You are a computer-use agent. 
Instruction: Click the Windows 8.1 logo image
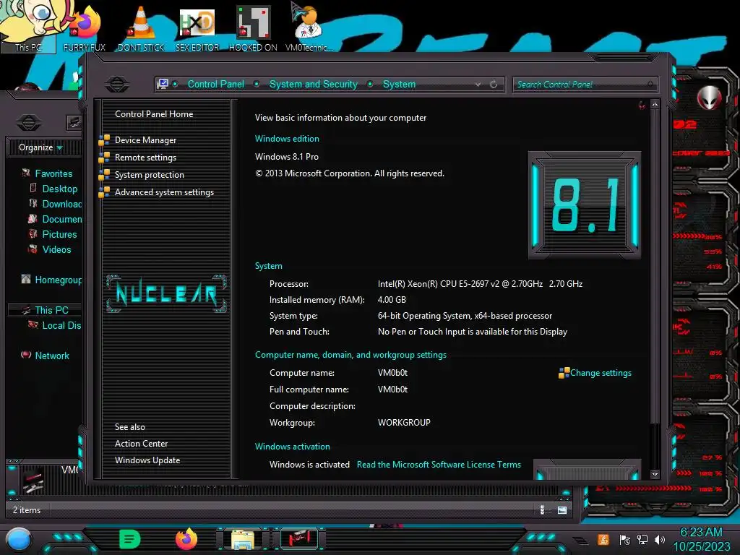pyautogui.click(x=585, y=205)
